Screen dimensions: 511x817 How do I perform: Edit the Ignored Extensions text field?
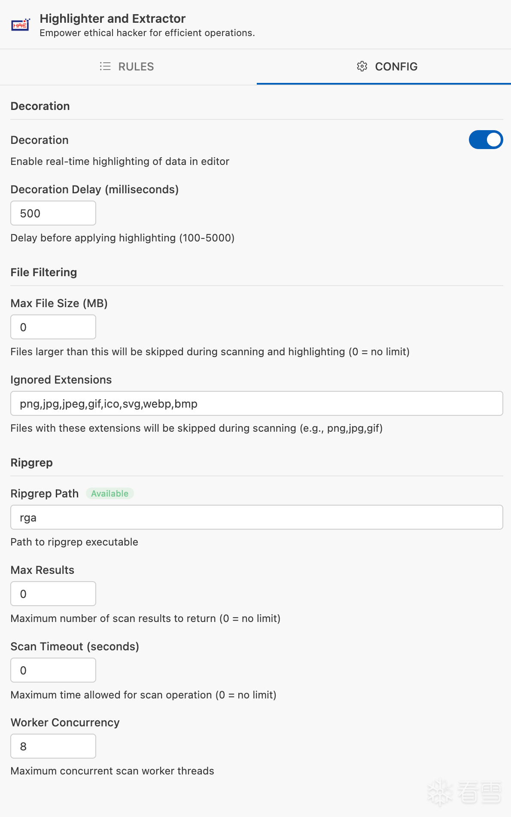(x=257, y=403)
